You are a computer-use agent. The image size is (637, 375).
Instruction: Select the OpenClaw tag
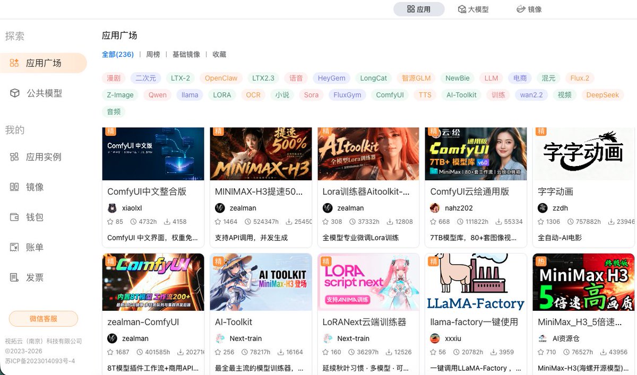coord(221,78)
